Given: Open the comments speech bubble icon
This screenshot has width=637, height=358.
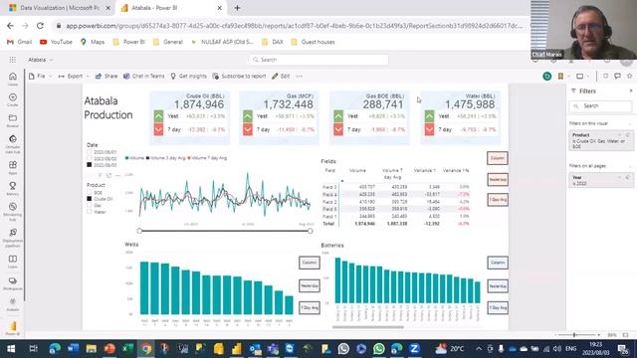Looking at the screenshot, I should coord(617,76).
